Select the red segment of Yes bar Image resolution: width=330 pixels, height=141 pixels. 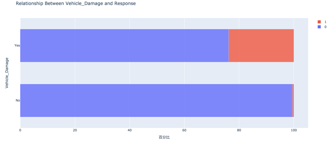coord(261,45)
